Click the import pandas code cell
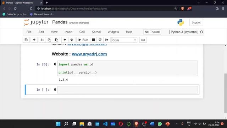 (x=128, y=68)
